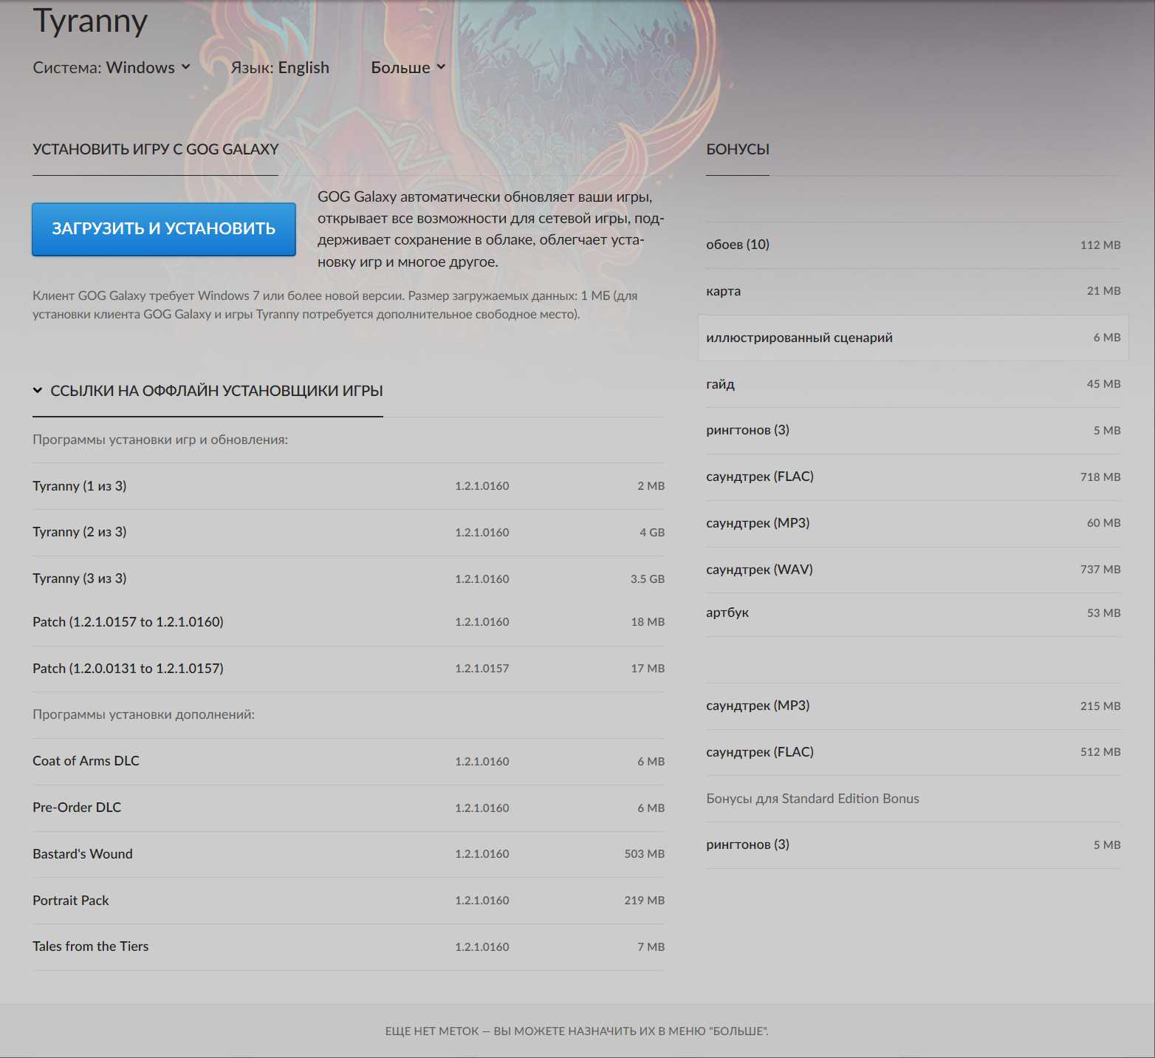Click Программы установки игр и обновления label
Screen dimensions: 1155x1058
click(160, 440)
